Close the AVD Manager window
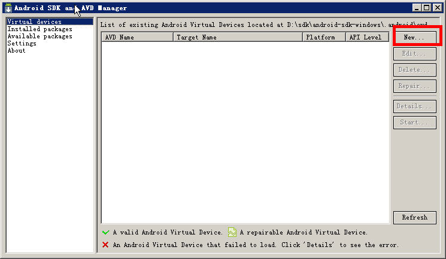The height and width of the screenshot is (259, 446). [438, 8]
